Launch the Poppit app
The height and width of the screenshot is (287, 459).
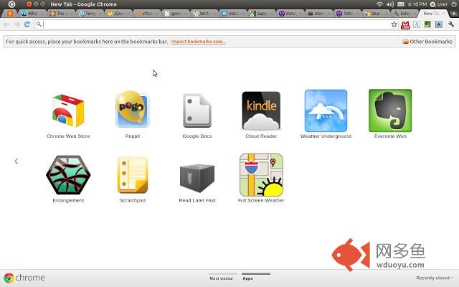132,110
